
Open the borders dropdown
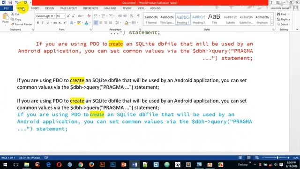[x=137, y=23]
